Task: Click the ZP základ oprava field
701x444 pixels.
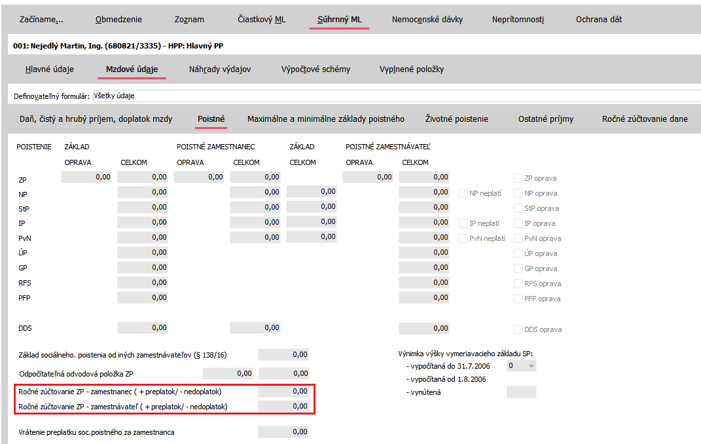Action: tap(86, 177)
